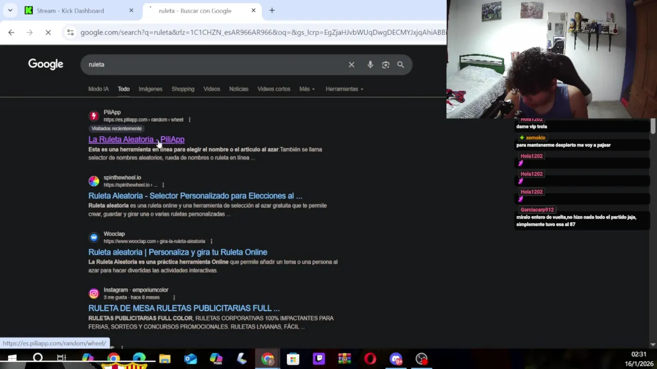The image size is (657, 369).
Task: Open Opera browser from taskbar
Action: click(x=370, y=358)
